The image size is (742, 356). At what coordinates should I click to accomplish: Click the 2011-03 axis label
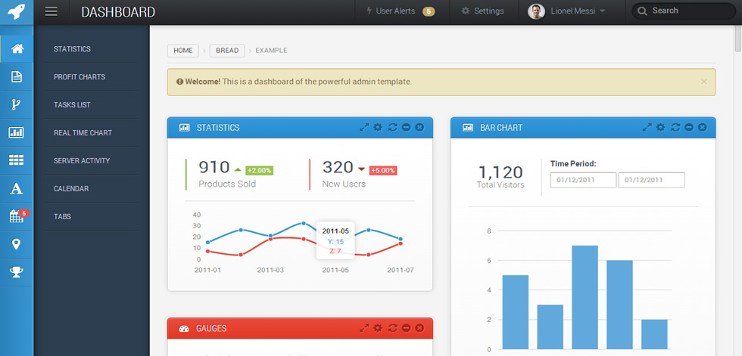coord(270,271)
